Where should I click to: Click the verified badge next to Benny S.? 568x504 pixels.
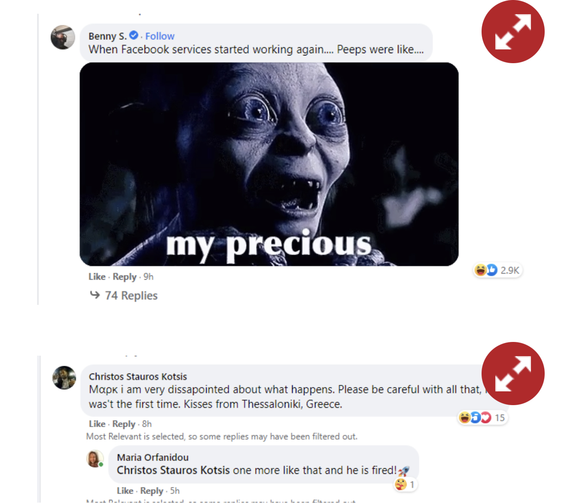(x=134, y=35)
